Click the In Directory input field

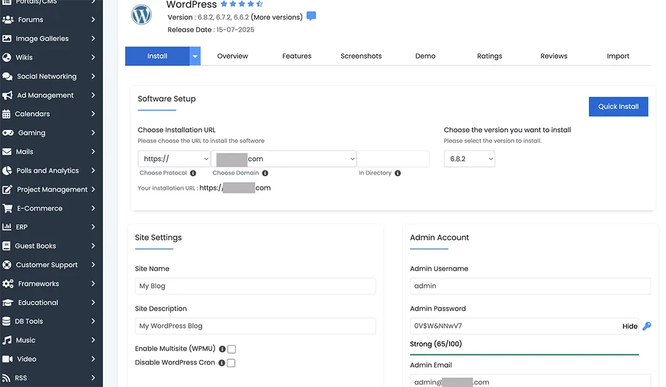tap(393, 159)
